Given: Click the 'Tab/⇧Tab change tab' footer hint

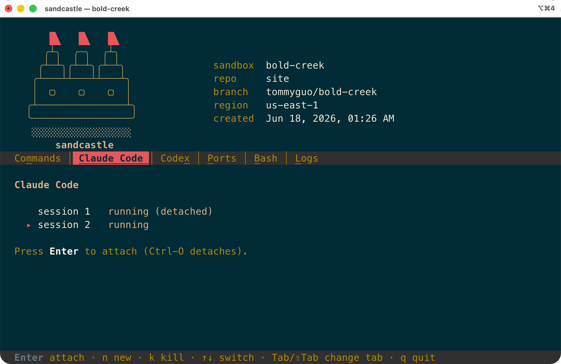Looking at the screenshot, I should click(327, 358).
